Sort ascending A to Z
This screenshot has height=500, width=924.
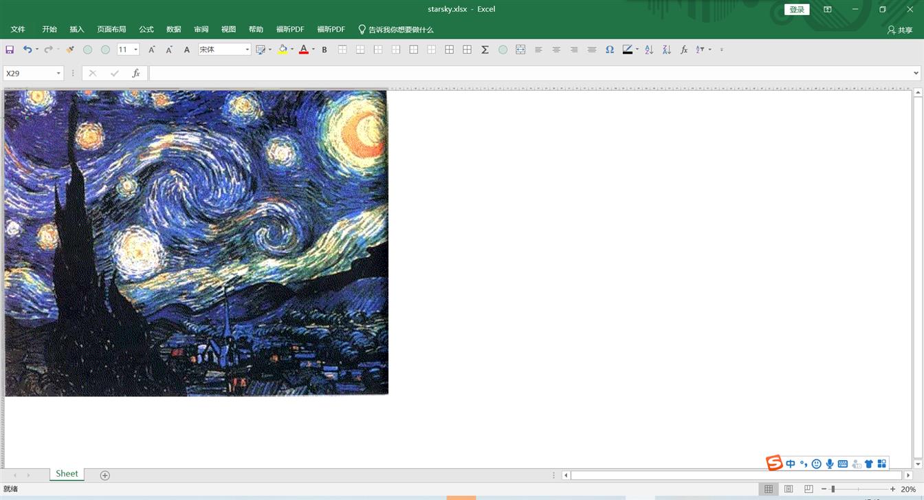649,50
